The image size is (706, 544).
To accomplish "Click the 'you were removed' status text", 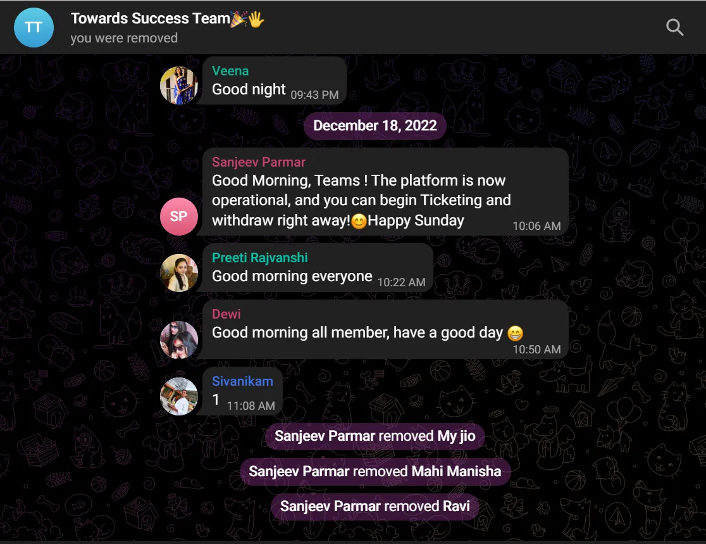I will (x=124, y=38).
